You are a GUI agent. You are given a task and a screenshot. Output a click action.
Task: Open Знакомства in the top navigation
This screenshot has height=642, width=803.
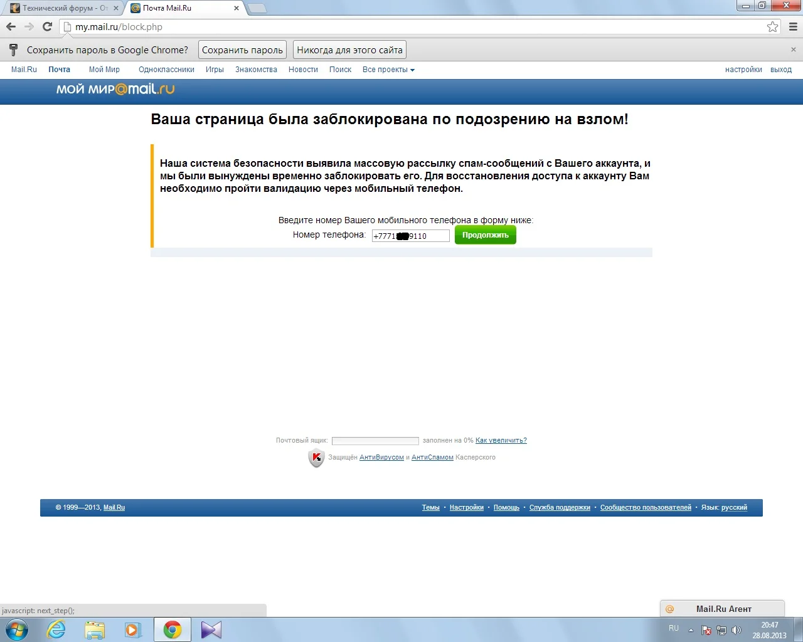click(x=256, y=70)
